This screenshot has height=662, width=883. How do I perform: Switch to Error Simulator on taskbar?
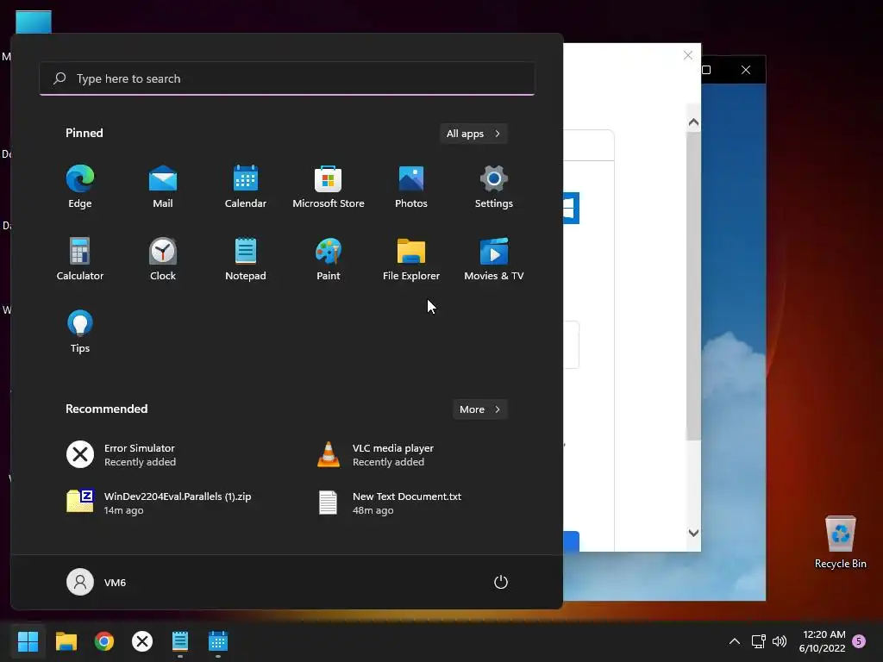point(142,641)
